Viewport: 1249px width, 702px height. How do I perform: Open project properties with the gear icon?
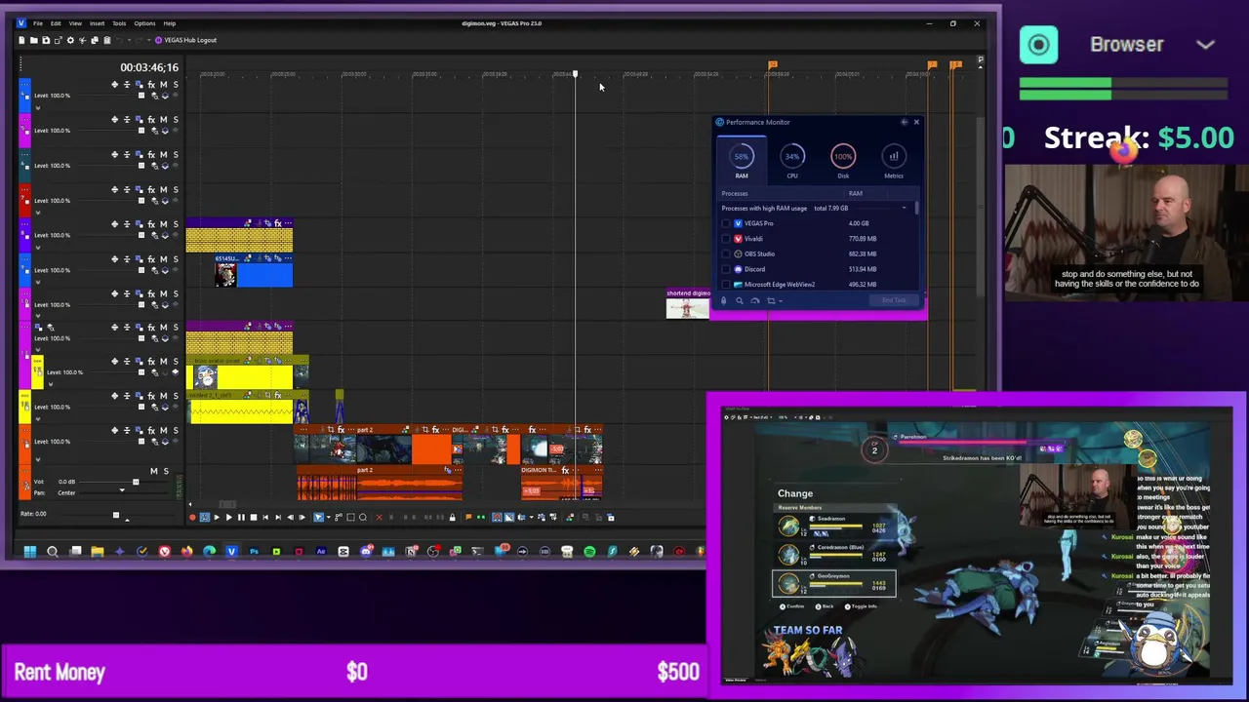pos(70,40)
